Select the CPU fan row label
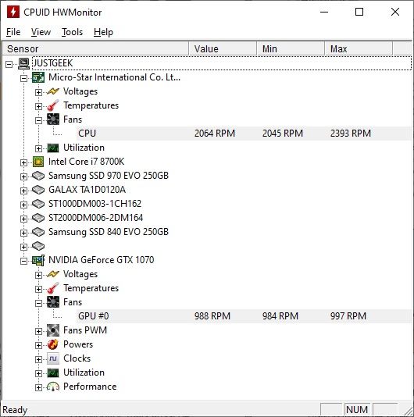414x417 pixels. [87, 134]
